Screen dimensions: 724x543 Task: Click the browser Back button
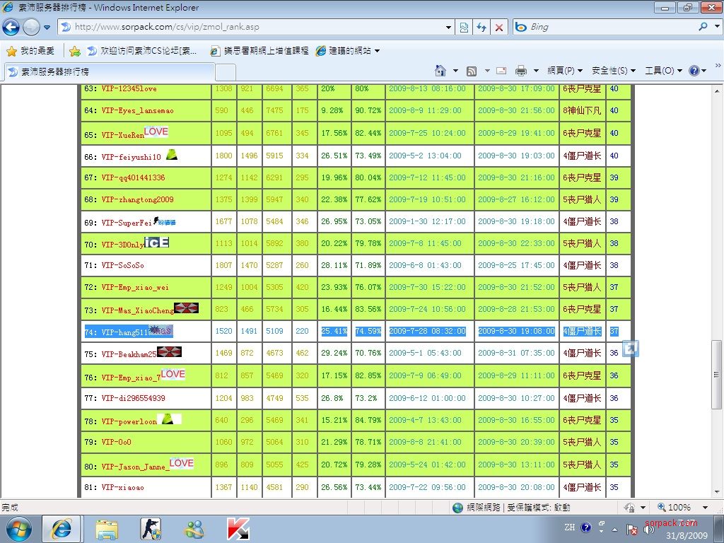[11, 28]
